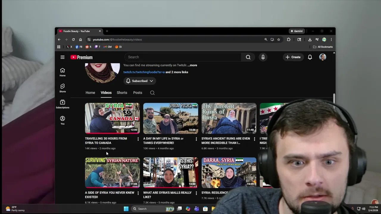381x214 pixels.
Task: Close the Foodie Beauty YouTube tab
Action: coord(100,31)
